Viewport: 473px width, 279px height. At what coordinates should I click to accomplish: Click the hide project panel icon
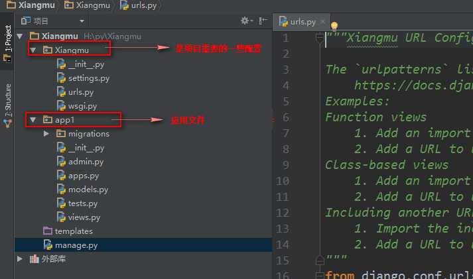tap(263, 21)
